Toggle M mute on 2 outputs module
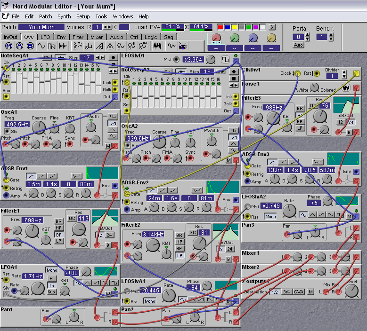Viewport: 367px width, 331px height. coord(310,292)
